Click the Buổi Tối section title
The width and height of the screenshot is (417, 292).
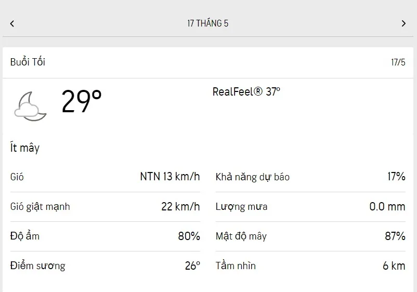click(x=28, y=62)
